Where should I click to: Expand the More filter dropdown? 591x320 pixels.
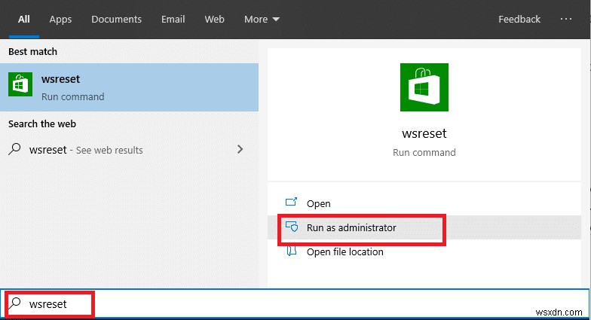[x=262, y=19]
